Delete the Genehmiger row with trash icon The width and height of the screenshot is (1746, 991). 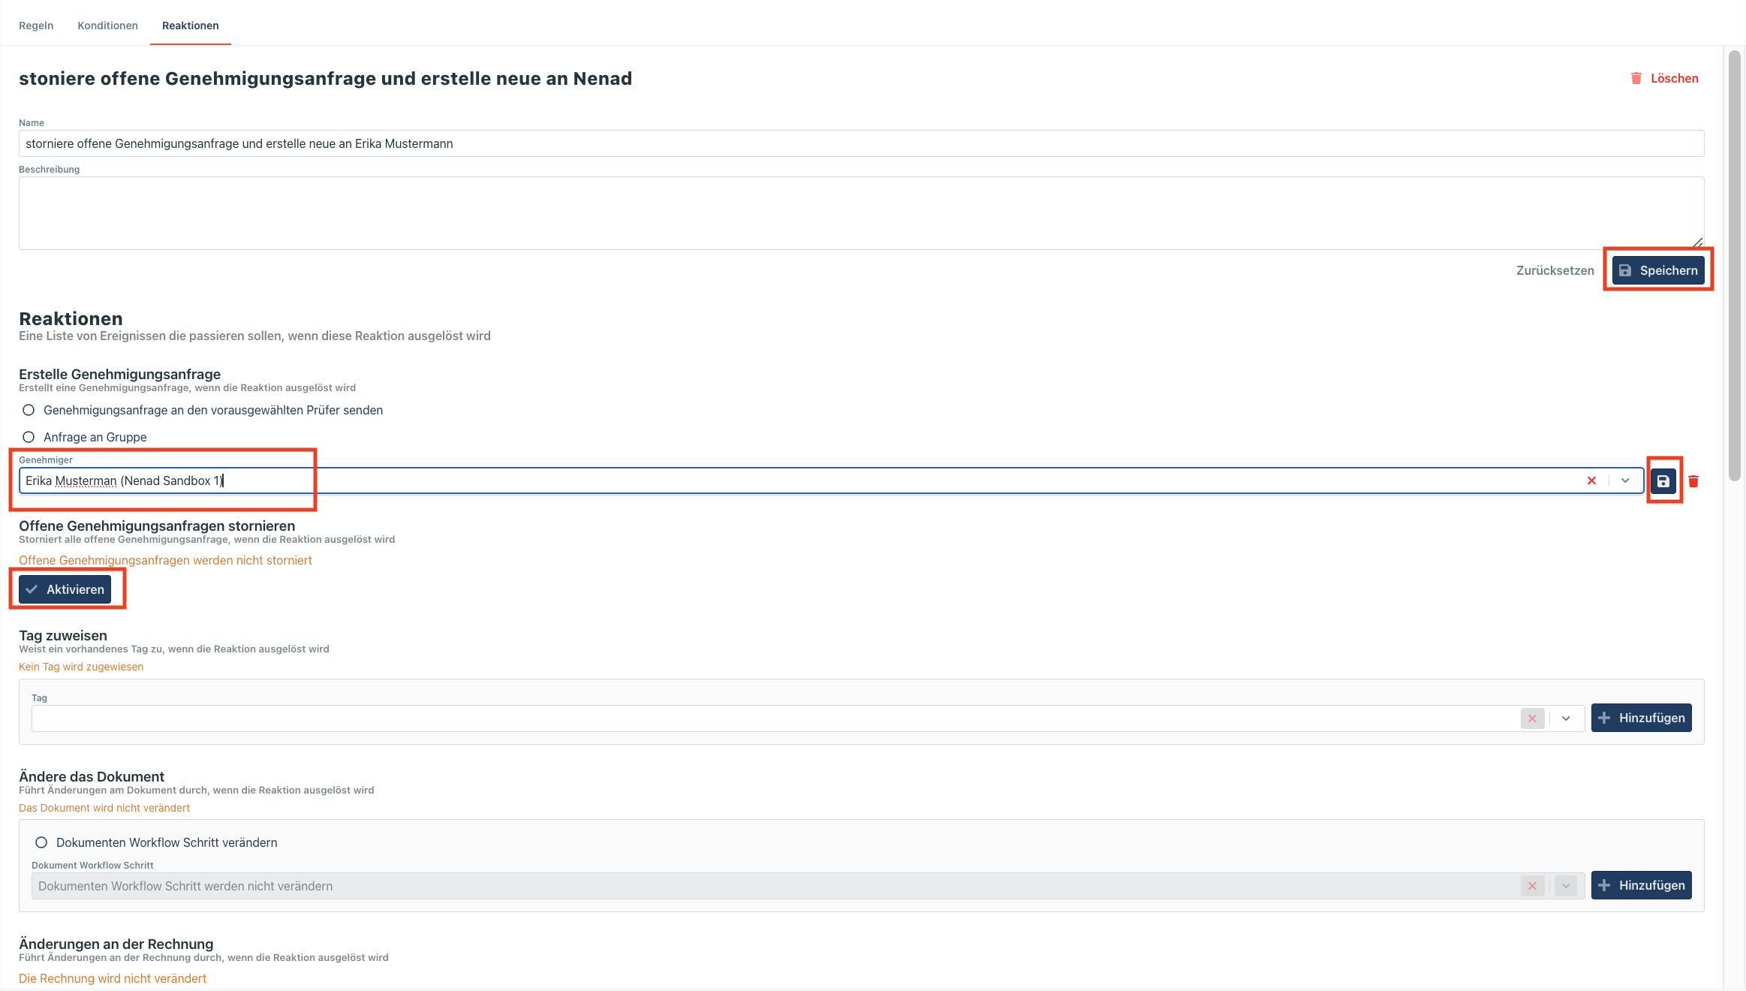coord(1693,481)
